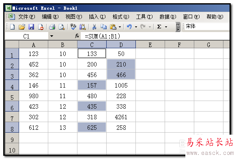Click the Excel workbook icon in the menu bar

click(x=12, y=17)
